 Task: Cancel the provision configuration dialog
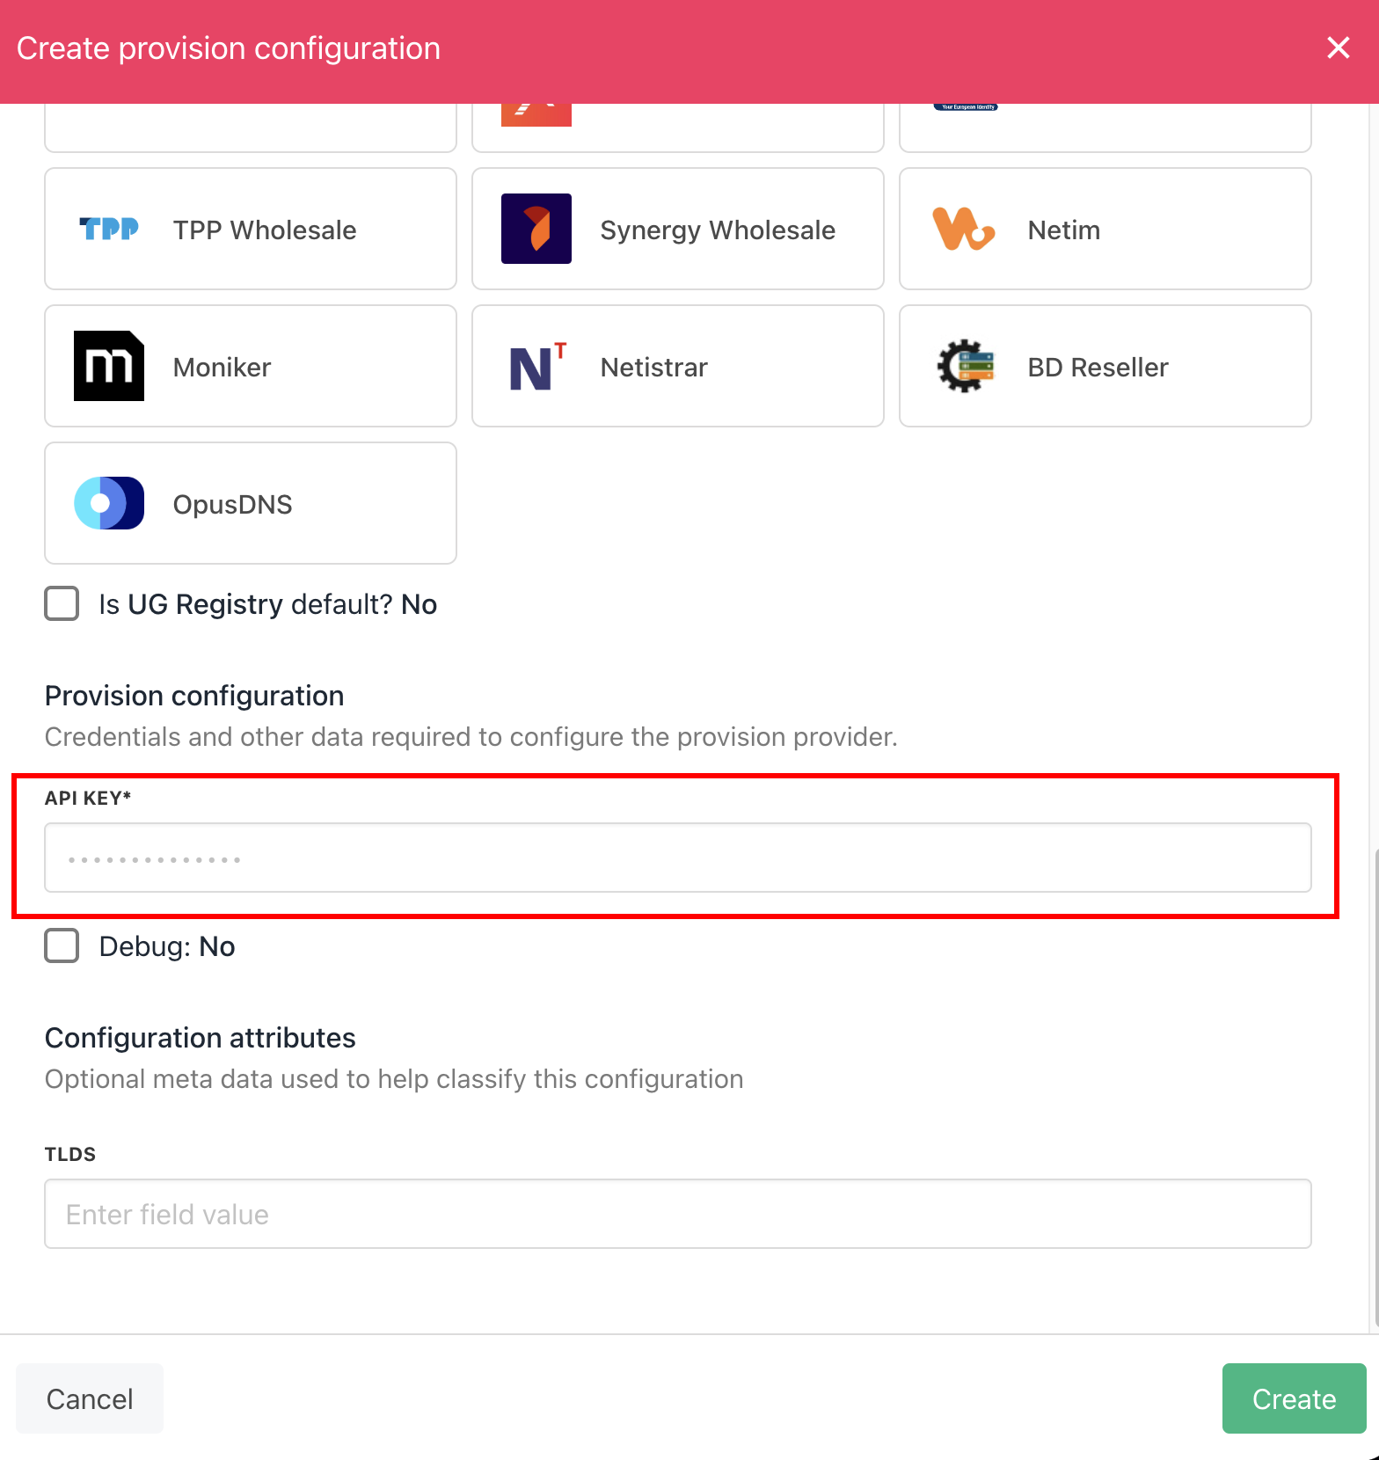[90, 1398]
